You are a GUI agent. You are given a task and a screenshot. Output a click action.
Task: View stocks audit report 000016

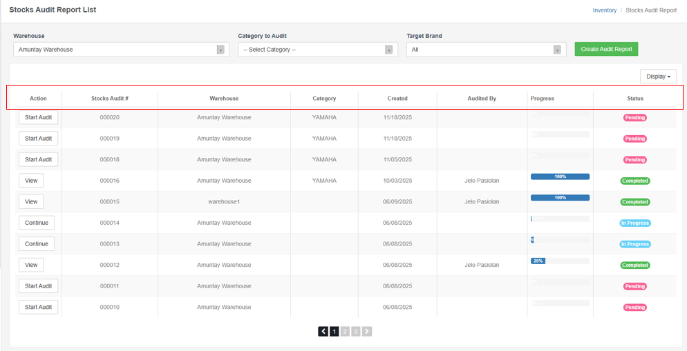coord(31,181)
